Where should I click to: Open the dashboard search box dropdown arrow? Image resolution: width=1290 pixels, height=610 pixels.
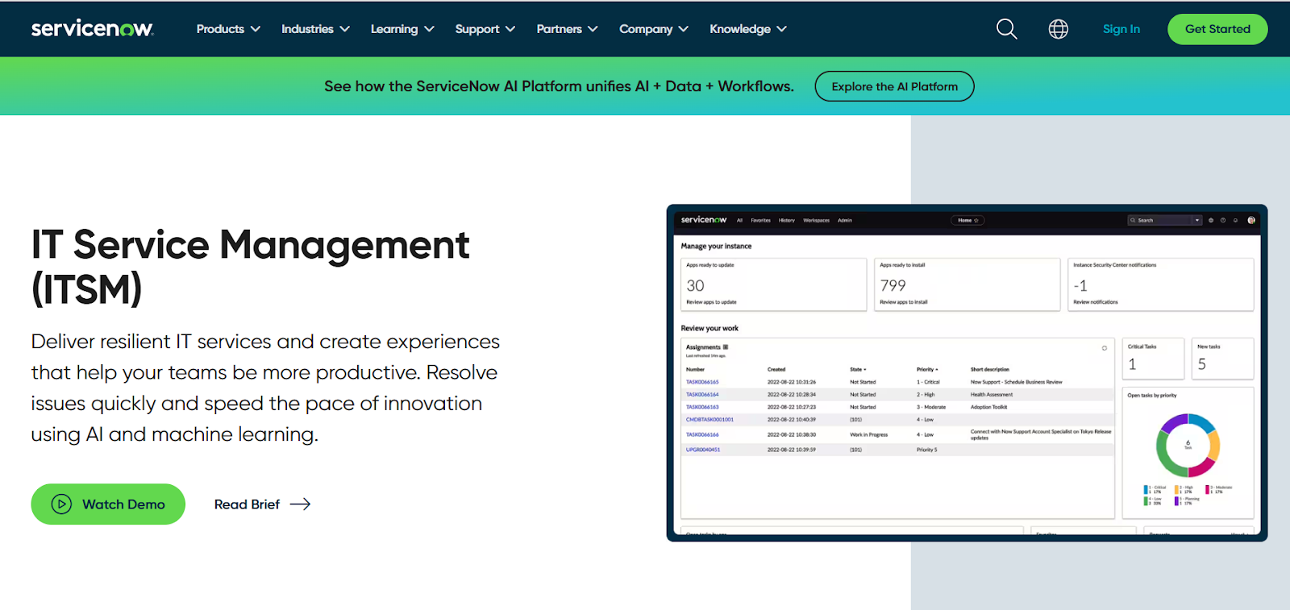pos(1197,220)
